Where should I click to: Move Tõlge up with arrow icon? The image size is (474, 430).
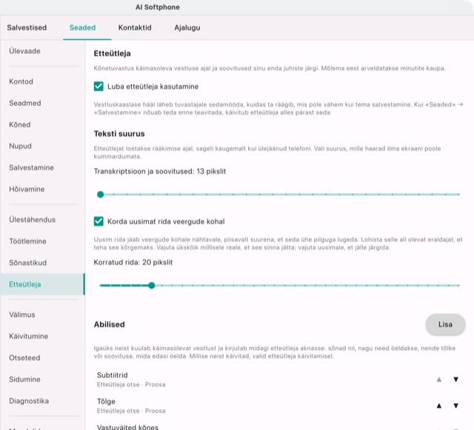(x=439, y=406)
